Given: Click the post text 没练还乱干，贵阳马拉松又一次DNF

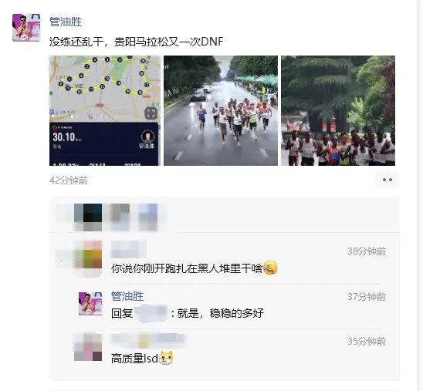Looking at the screenshot, I should 136,42.
